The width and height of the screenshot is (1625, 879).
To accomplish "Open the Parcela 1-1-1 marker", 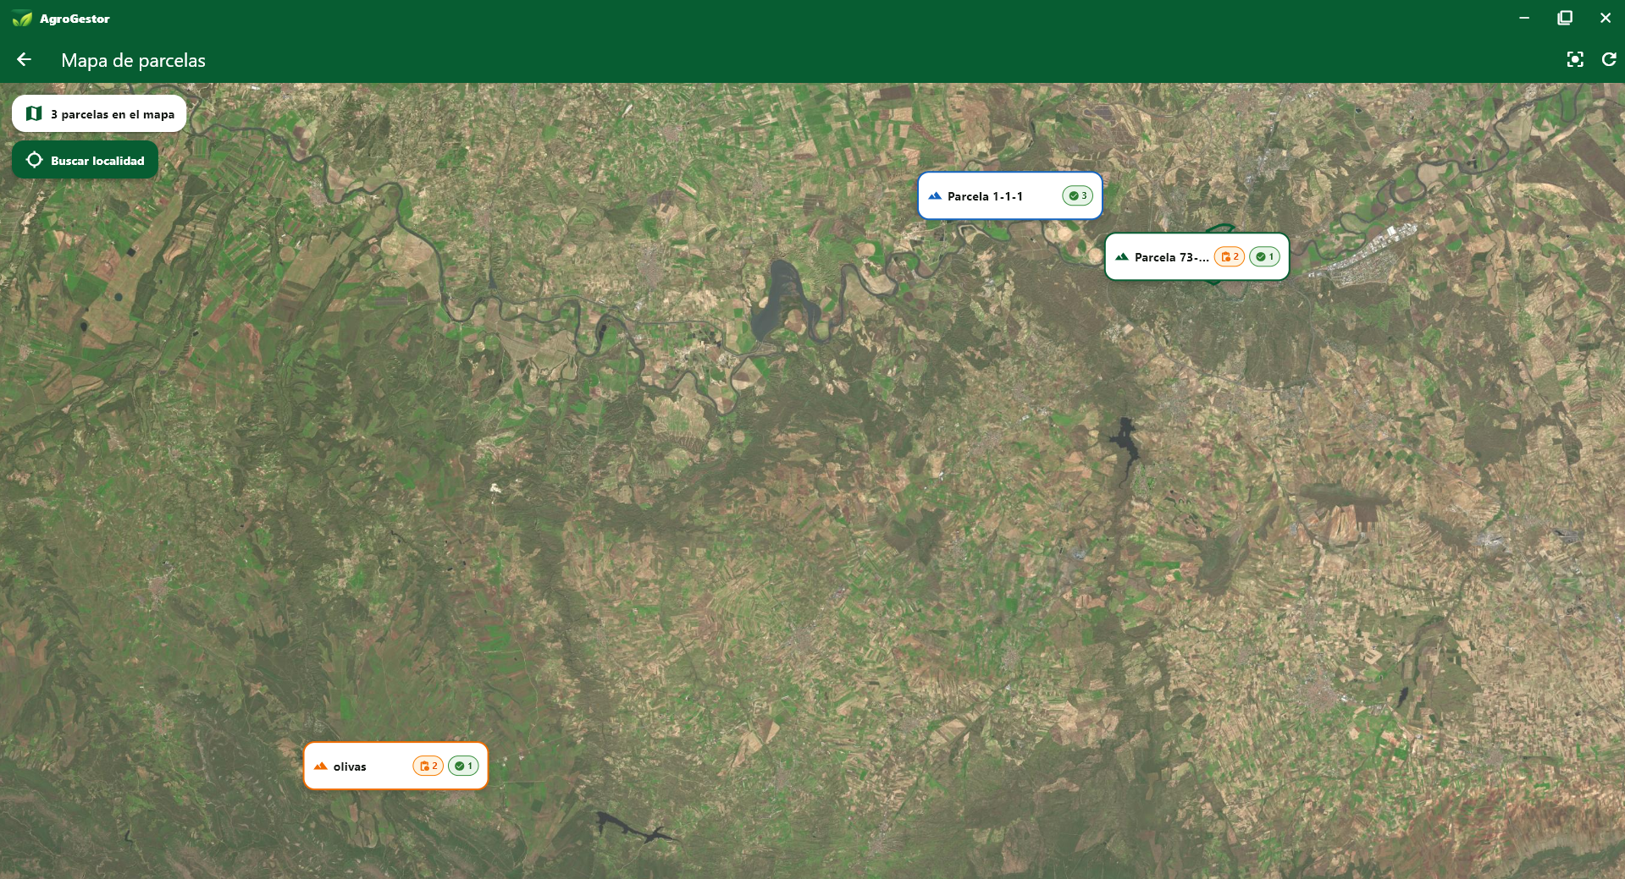I will [1010, 196].
